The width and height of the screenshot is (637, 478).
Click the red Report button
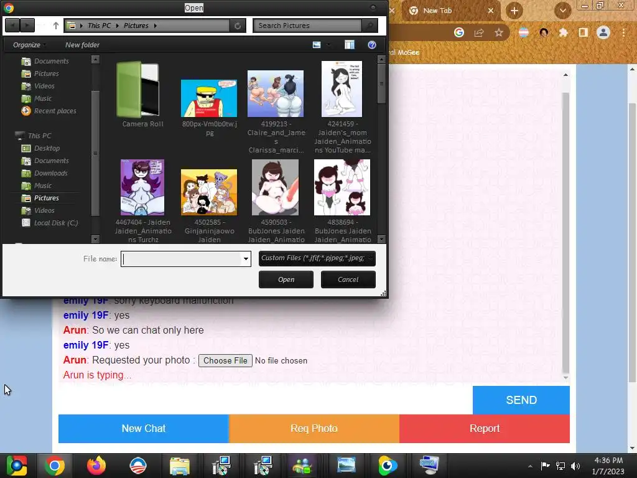(484, 428)
